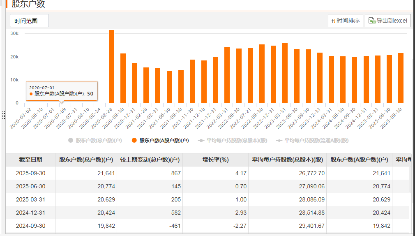The image size is (415, 236).
Task: Click the 0.70 growth rate cell
Action: click(215, 187)
